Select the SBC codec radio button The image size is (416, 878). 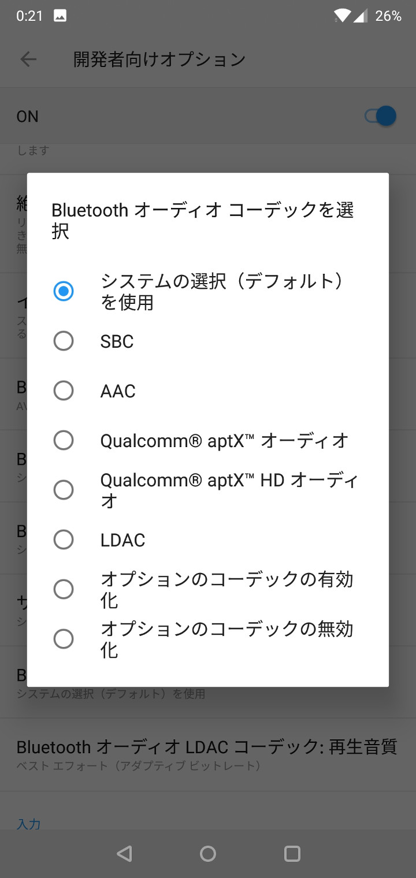64,341
